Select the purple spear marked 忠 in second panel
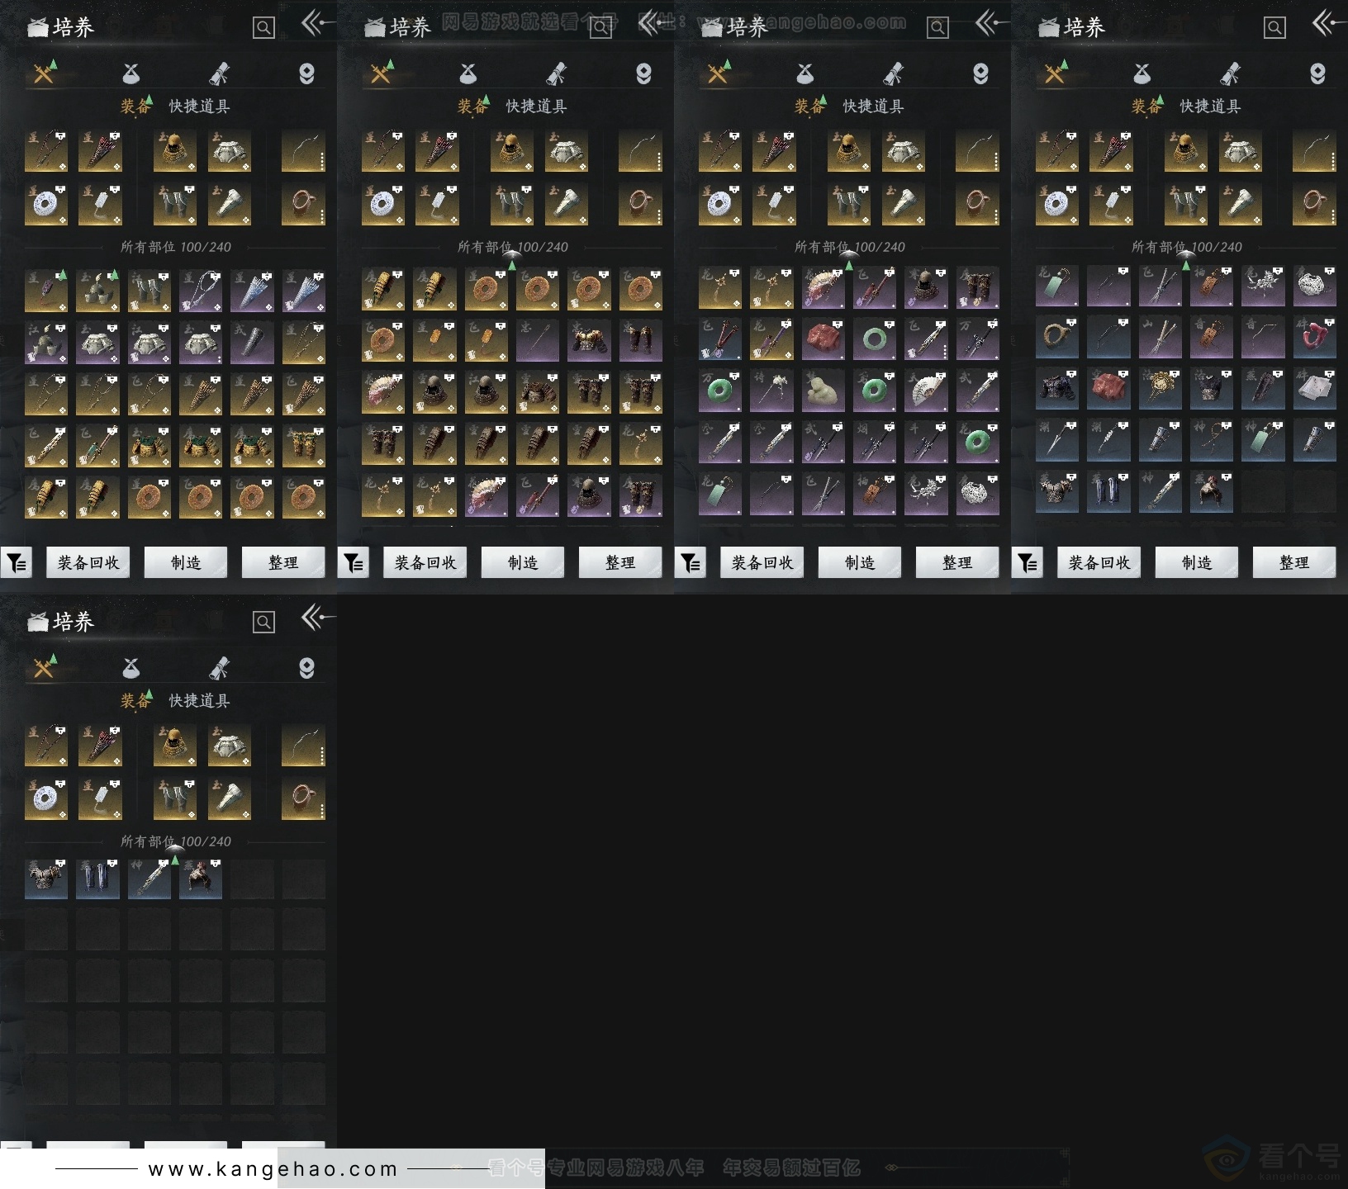The height and width of the screenshot is (1189, 1348). click(538, 341)
